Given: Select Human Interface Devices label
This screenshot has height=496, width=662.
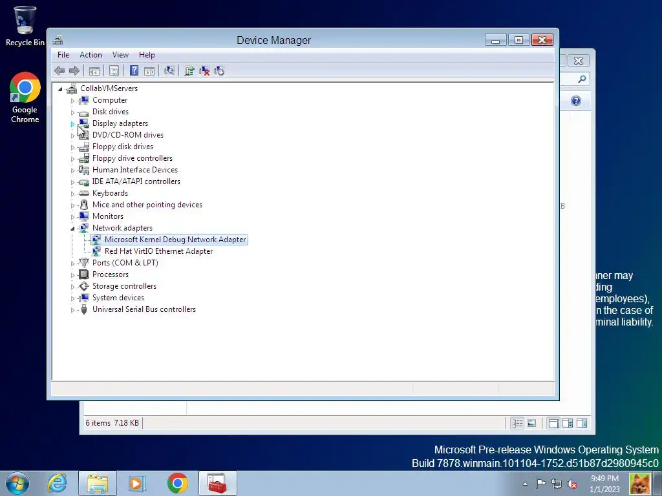Looking at the screenshot, I should 135,170.
